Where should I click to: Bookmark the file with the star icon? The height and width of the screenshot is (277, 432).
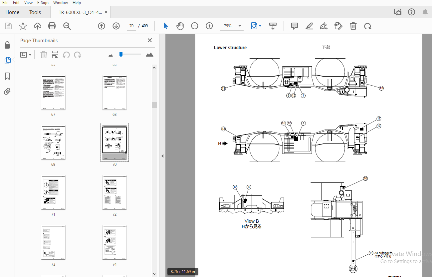pyautogui.click(x=23, y=26)
